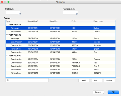Image resolution: width=121 pixels, height=96 pixels.
Task: Sort by the Type column header
Action: tap(17, 21)
